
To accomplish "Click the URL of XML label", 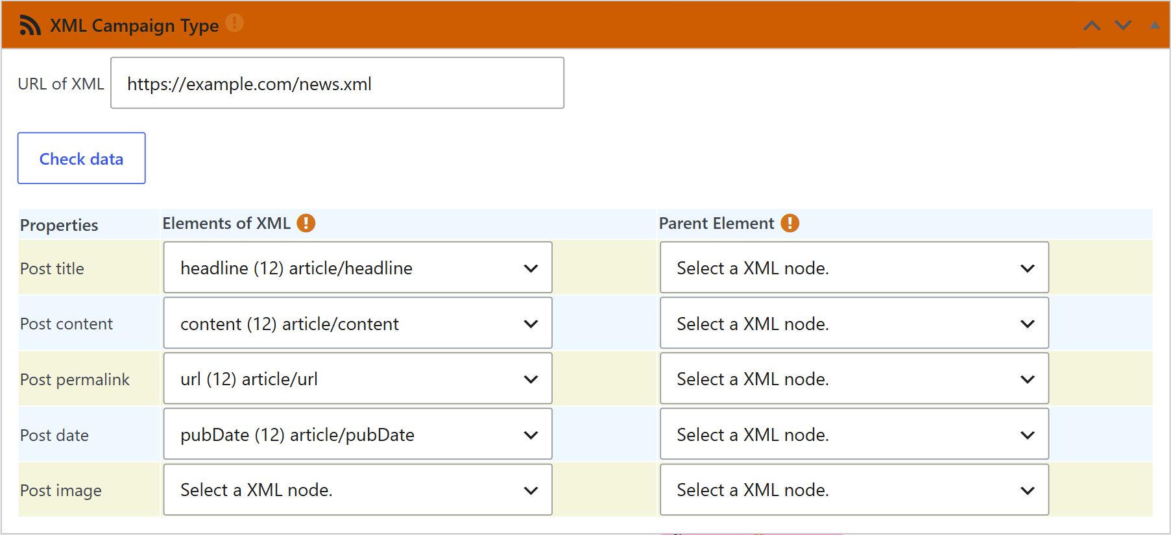I will pos(61,84).
